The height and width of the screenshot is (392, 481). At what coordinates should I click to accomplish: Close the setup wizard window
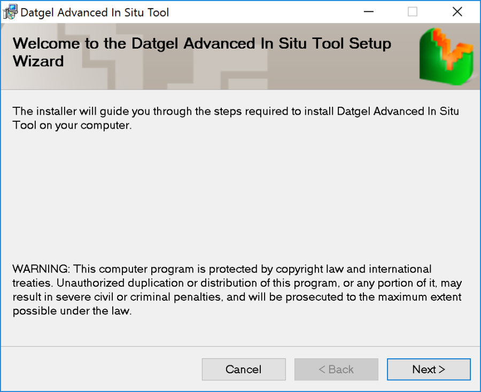(457, 11)
